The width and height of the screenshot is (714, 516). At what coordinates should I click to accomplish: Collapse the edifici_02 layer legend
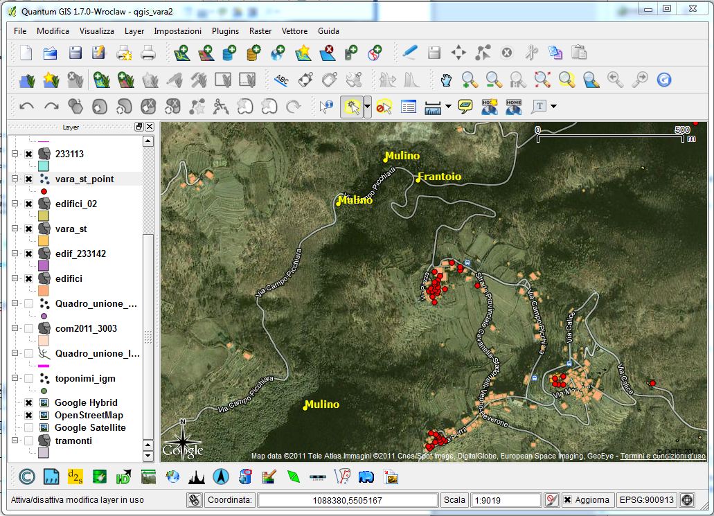[15, 204]
